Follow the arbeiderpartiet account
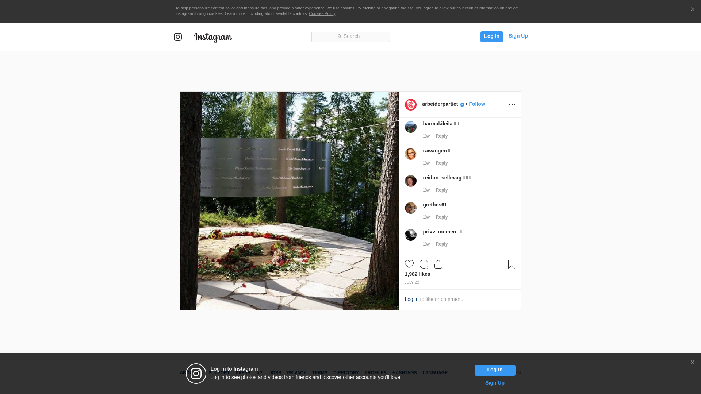Viewport: 701px width, 394px height. coord(477,104)
